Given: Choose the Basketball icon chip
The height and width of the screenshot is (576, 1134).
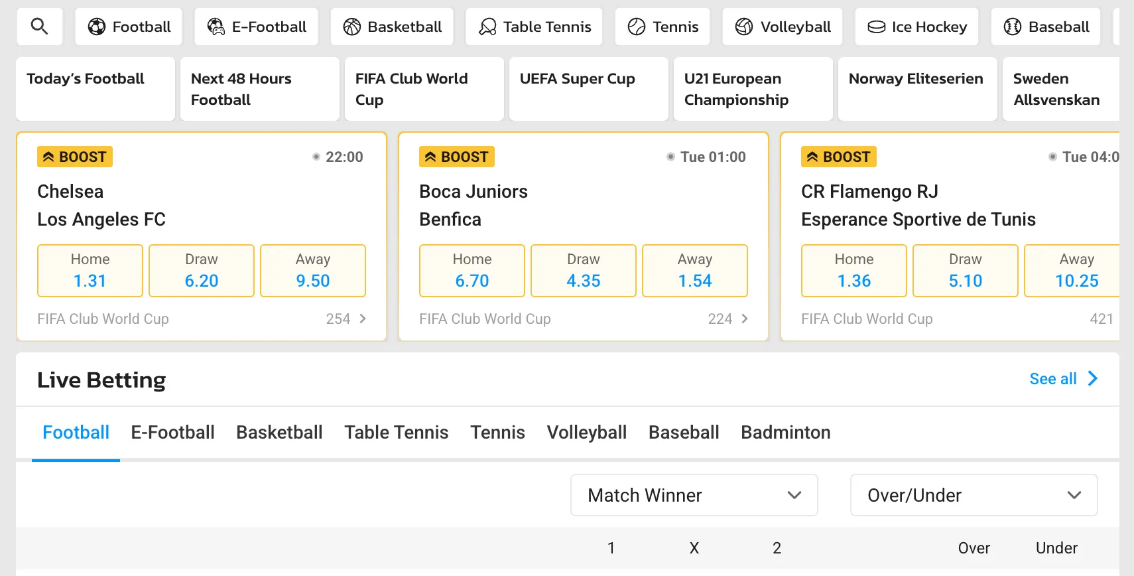Looking at the screenshot, I should coord(352,27).
